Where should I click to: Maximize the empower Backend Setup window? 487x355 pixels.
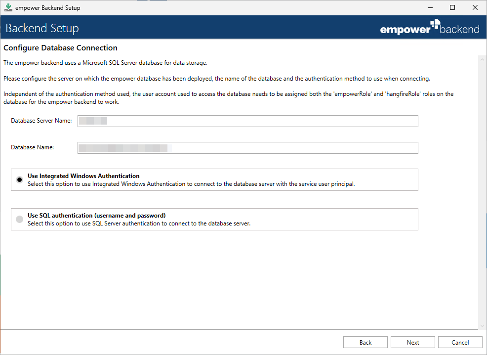452,8
